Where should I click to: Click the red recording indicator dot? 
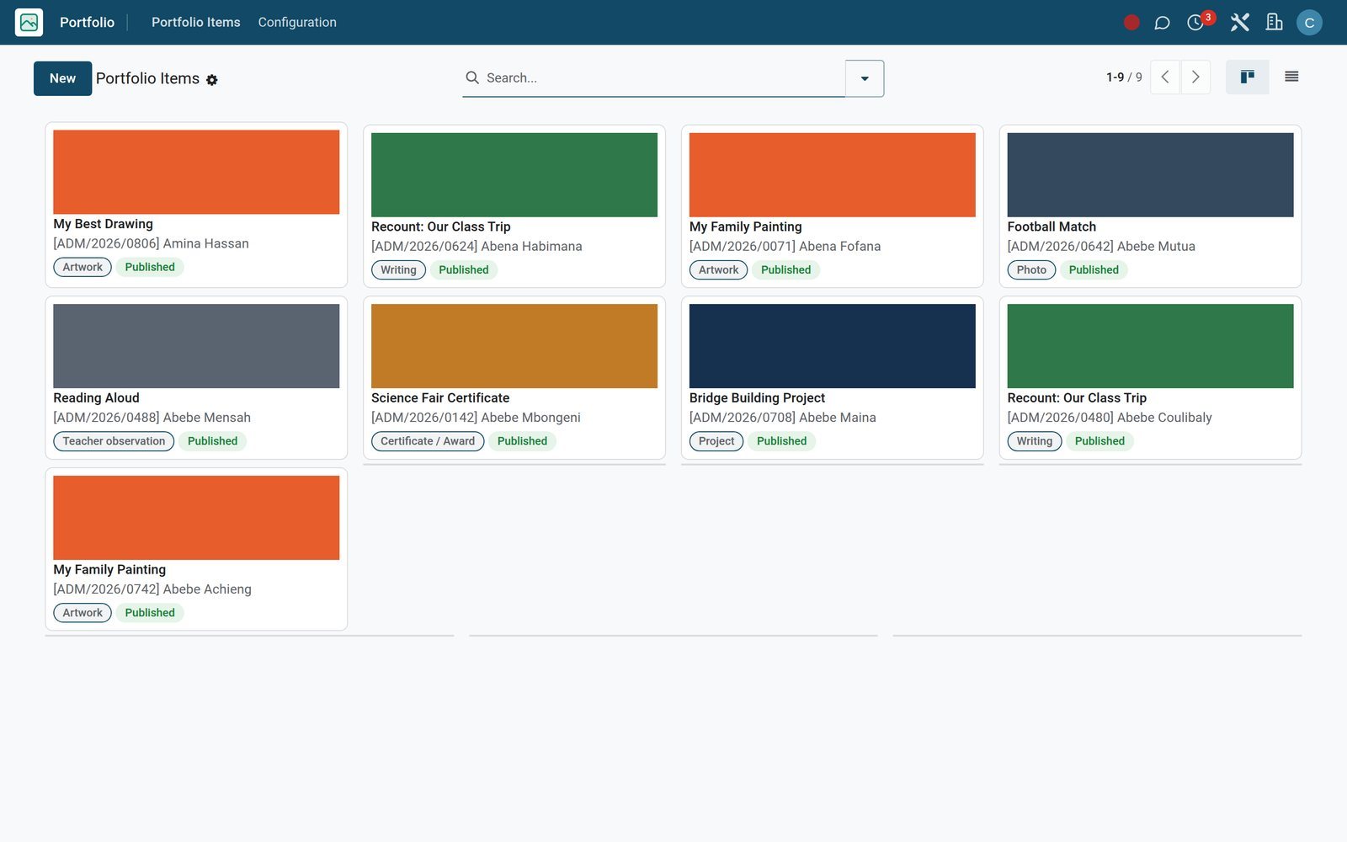click(1131, 23)
